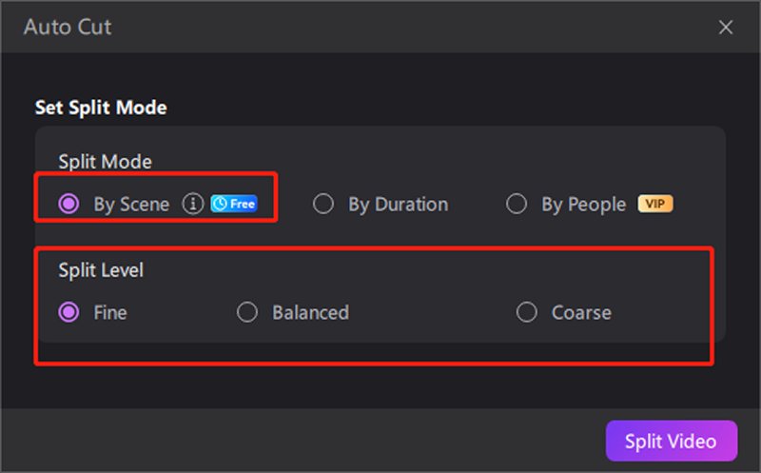Image resolution: width=761 pixels, height=473 pixels.
Task: Click the Split Mode section label
Action: [x=105, y=162]
